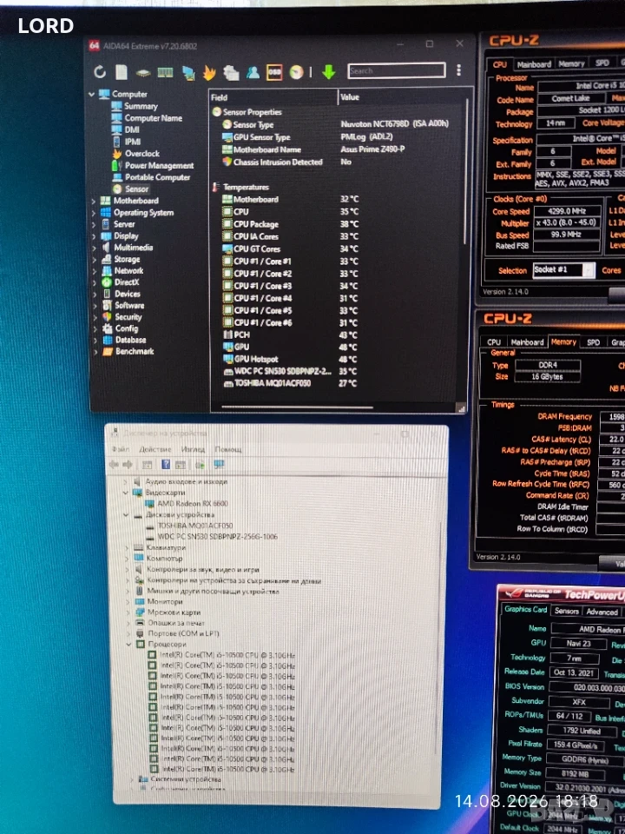This screenshot has width=625, height=834.
Task: Click the AIDA64 Search field
Action: tap(397, 70)
